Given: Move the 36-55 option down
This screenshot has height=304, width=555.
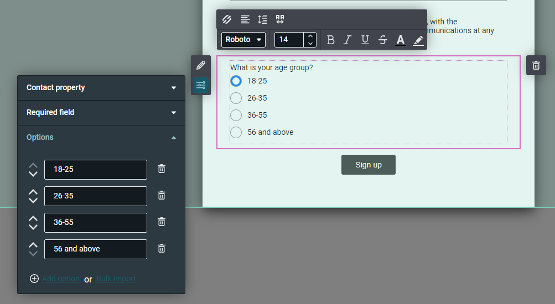Looking at the screenshot, I should coord(33,227).
